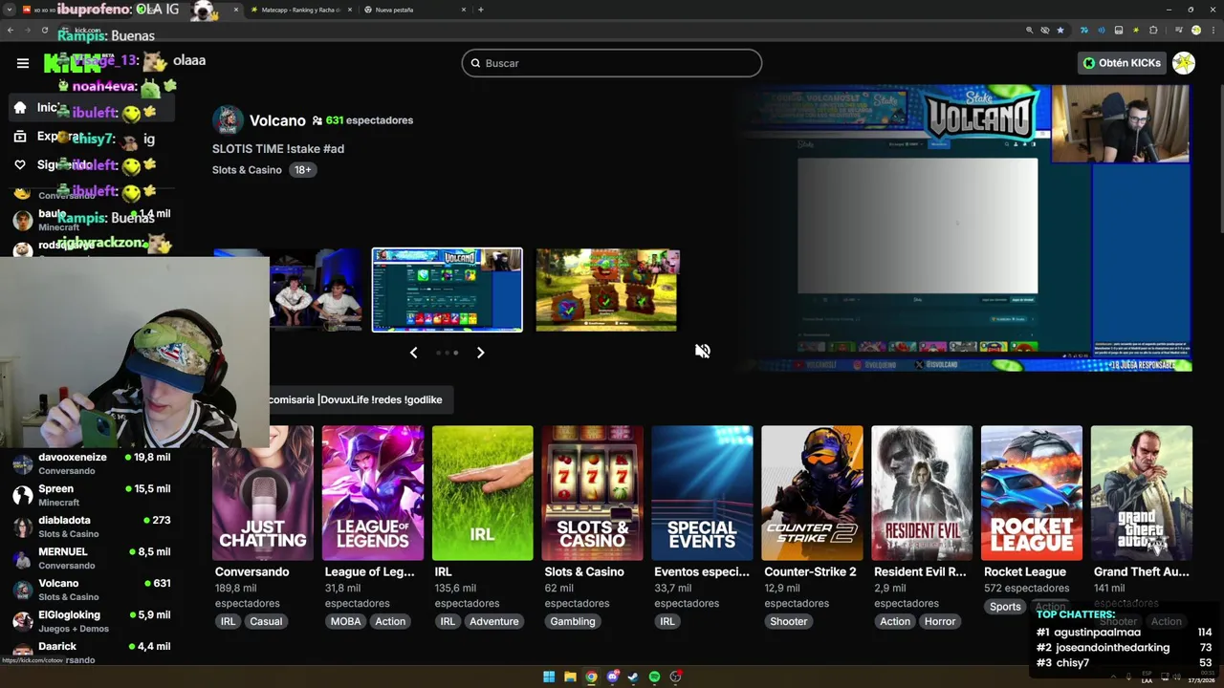Go to next featured stream

(x=480, y=353)
